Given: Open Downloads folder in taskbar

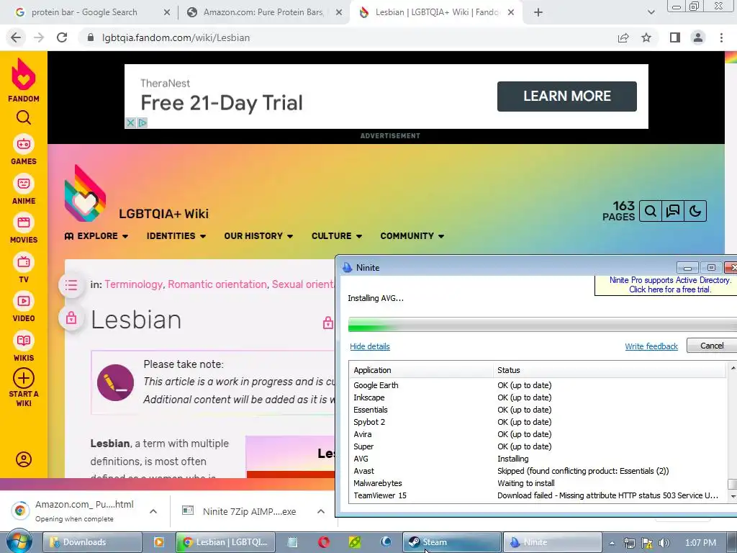Looking at the screenshot, I should 93,542.
